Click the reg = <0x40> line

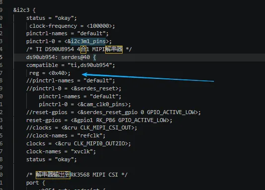tap(50, 73)
